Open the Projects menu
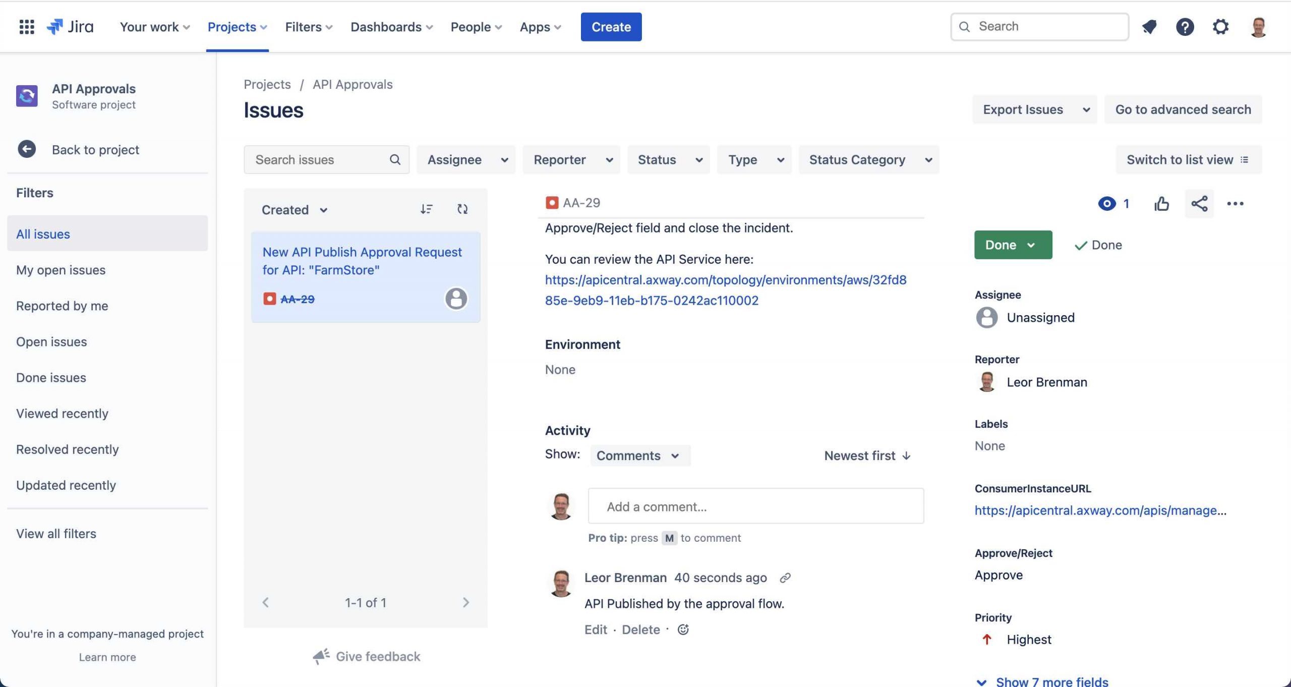 click(238, 27)
